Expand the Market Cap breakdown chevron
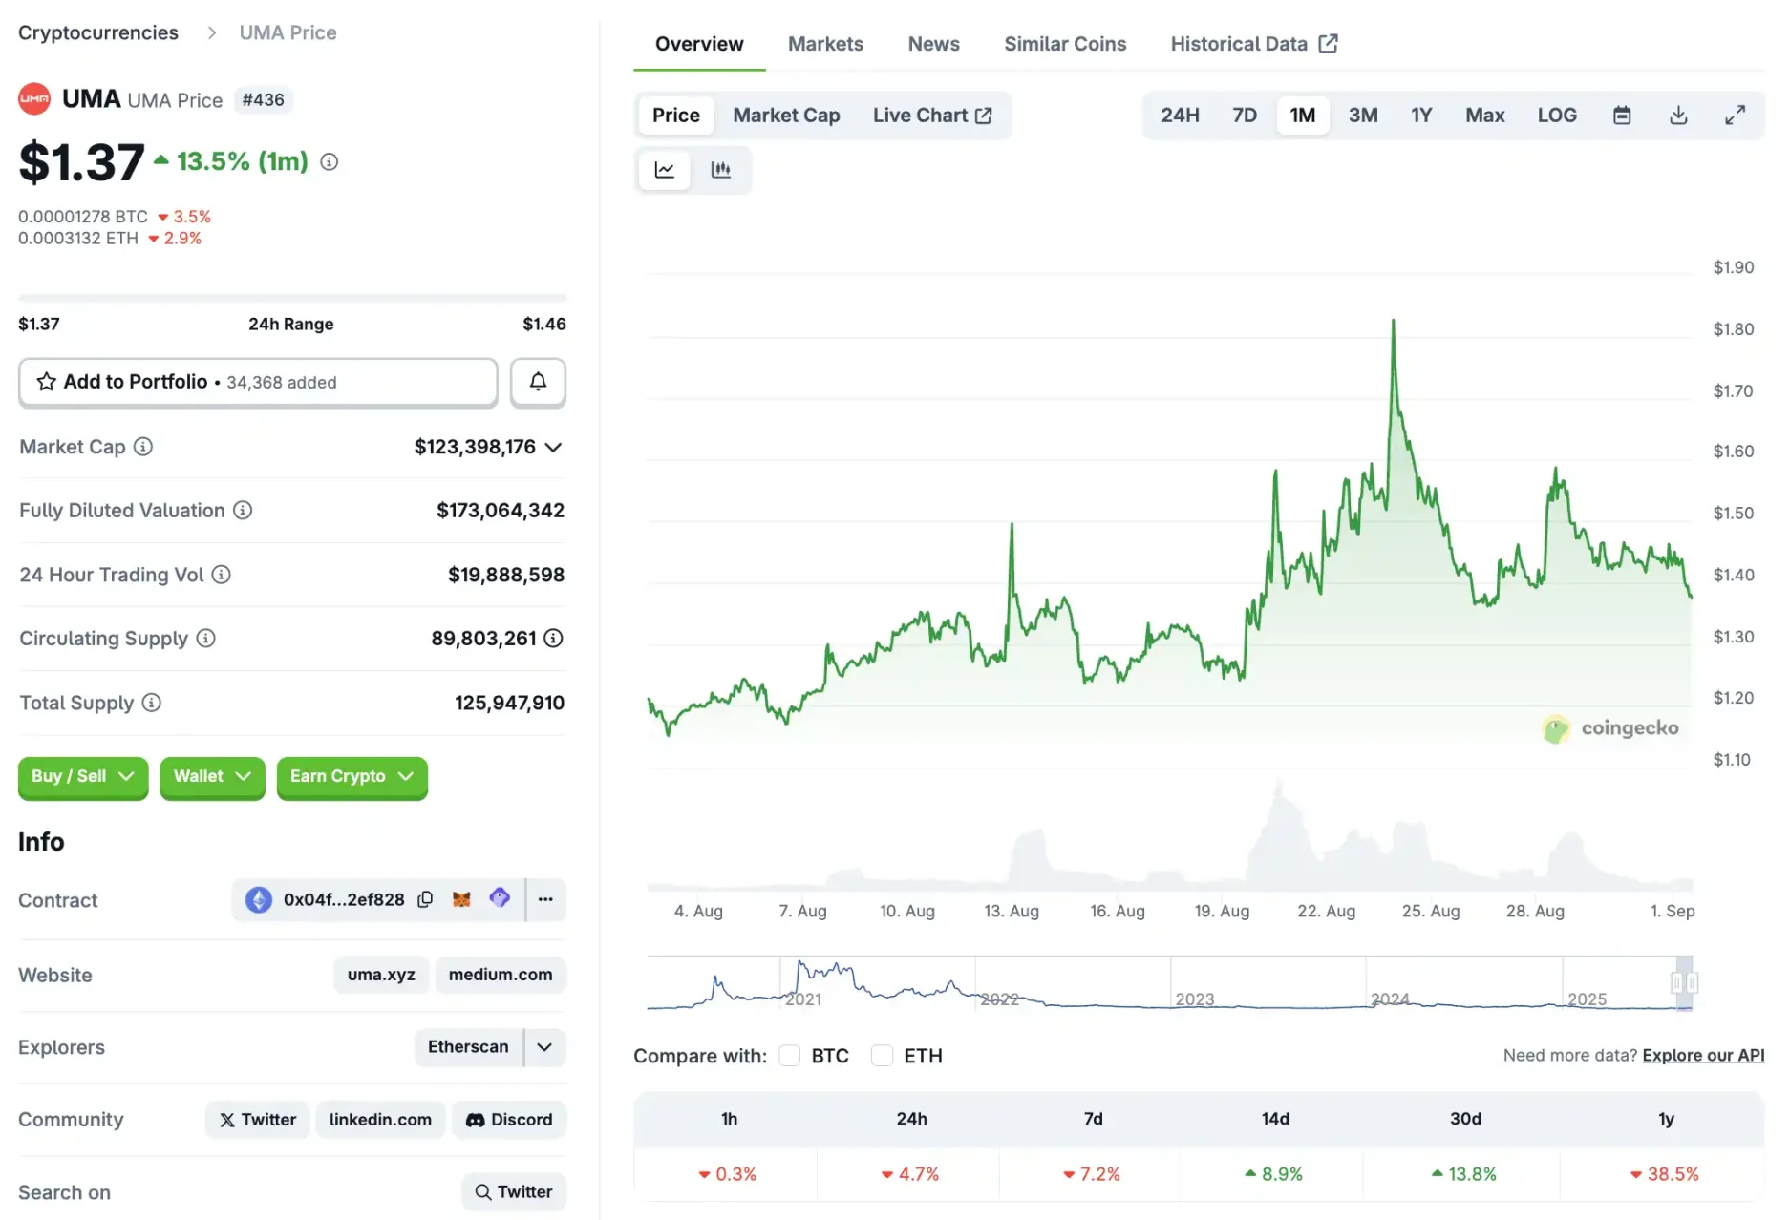 pyautogui.click(x=554, y=447)
